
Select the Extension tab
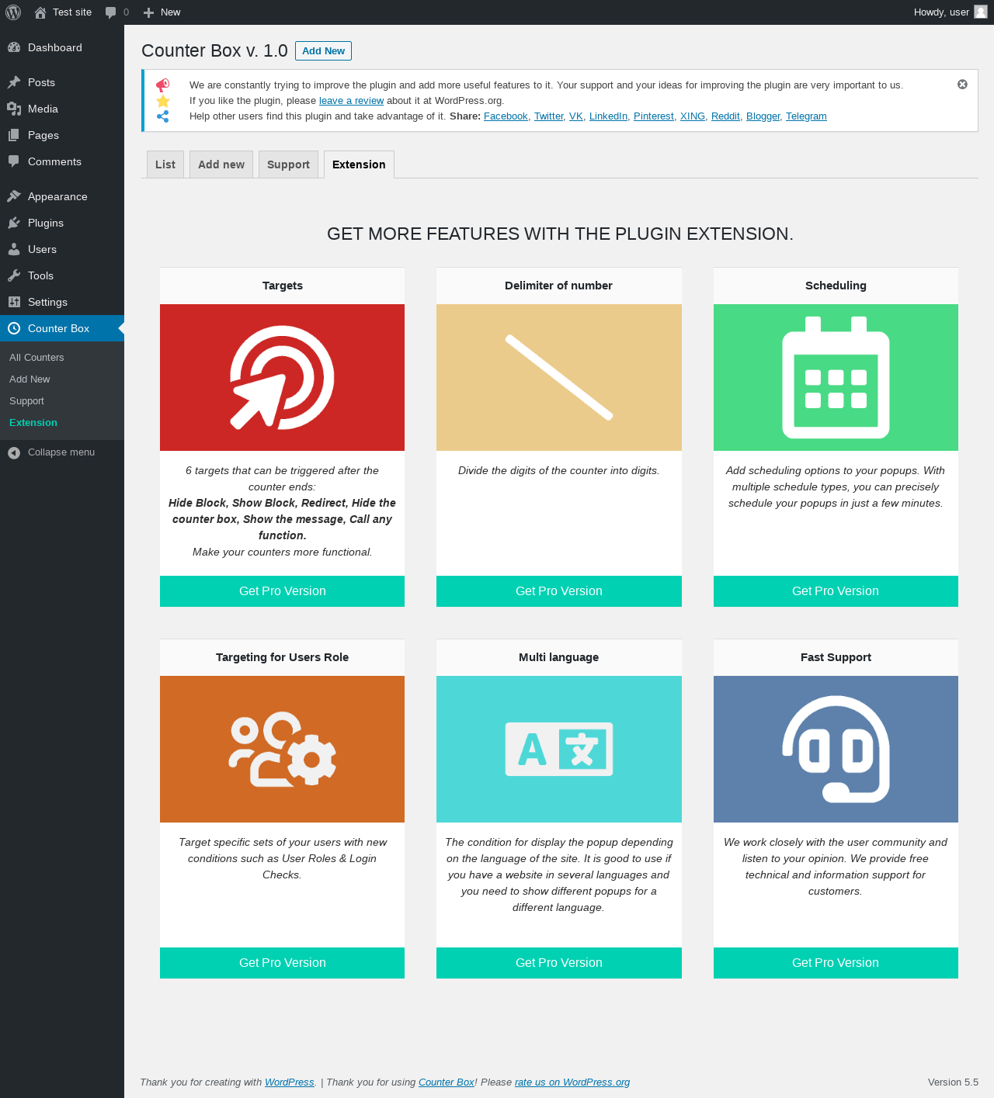point(359,165)
